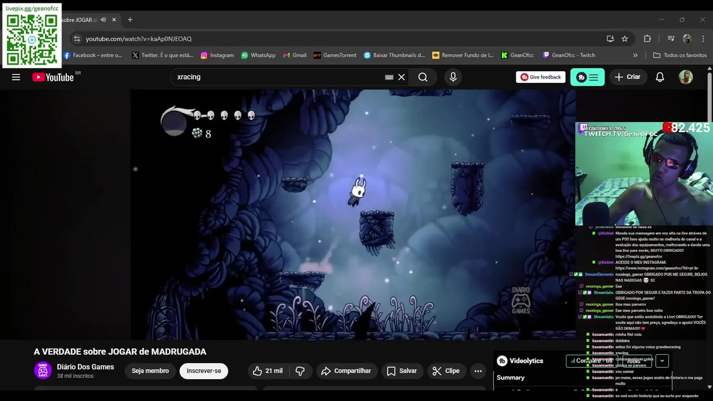Open the Gmail bookmark

point(295,55)
